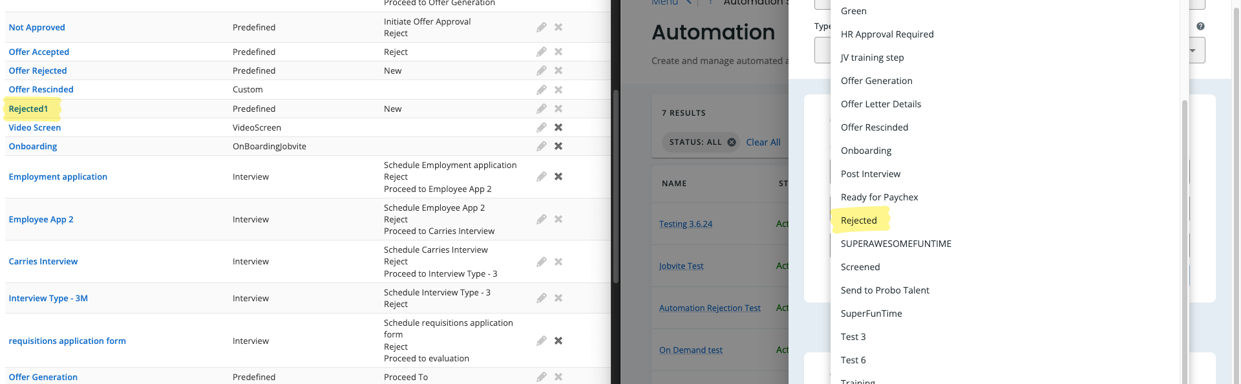
Task: Edit Offer Generation row pencil icon
Action: click(542, 377)
